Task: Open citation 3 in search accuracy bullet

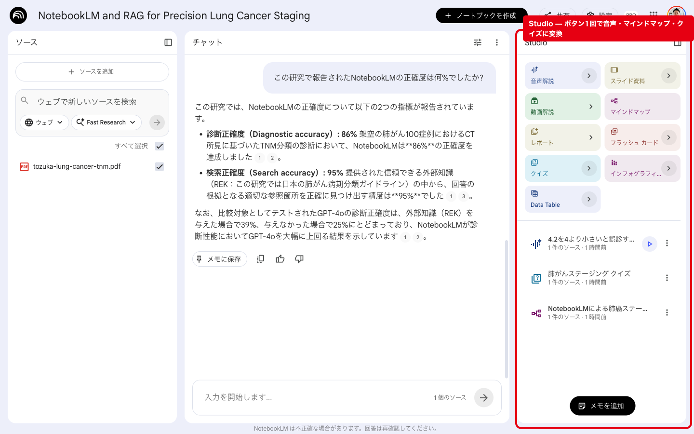Action: (x=464, y=196)
